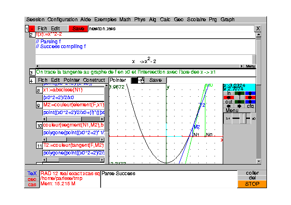The height and width of the screenshot is (205, 291).
Task: Click the black-and-white figure mode icon
Action: (138, 80)
